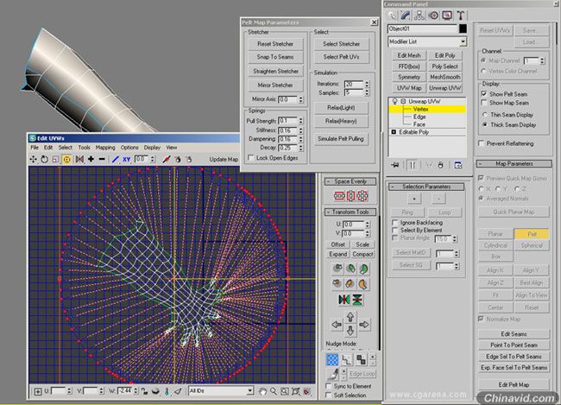Enable the Sync to Element checkbox
The image size is (561, 405).
coord(329,386)
